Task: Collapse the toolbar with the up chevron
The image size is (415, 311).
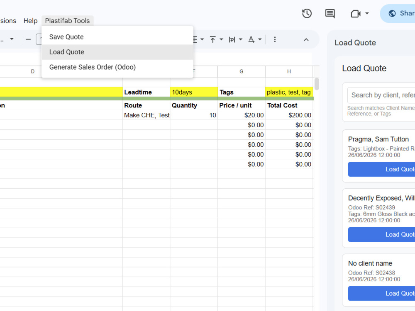Action: coord(306,40)
